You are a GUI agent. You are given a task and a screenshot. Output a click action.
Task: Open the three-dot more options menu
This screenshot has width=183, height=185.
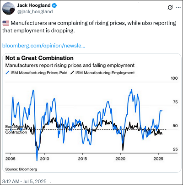178,7
